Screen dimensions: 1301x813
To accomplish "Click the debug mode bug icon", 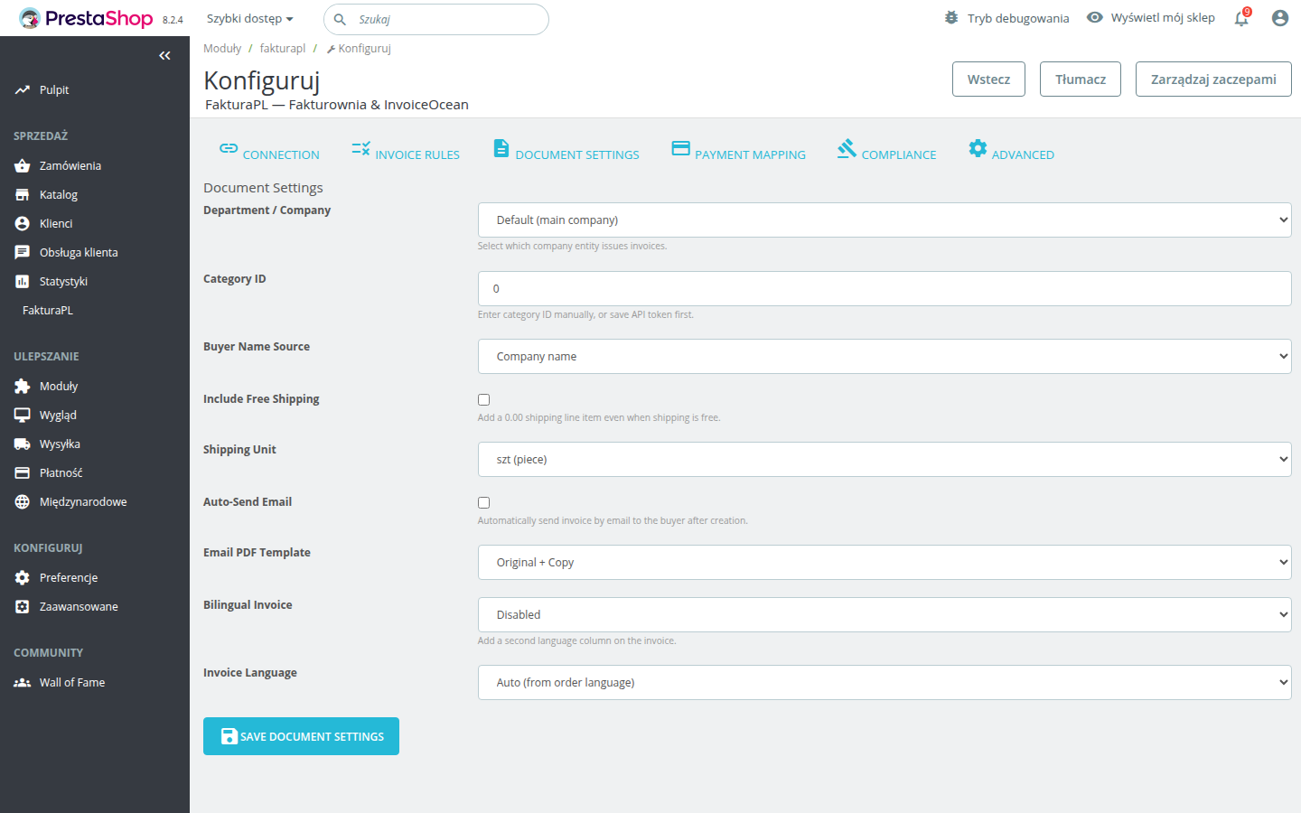I will pos(951,18).
